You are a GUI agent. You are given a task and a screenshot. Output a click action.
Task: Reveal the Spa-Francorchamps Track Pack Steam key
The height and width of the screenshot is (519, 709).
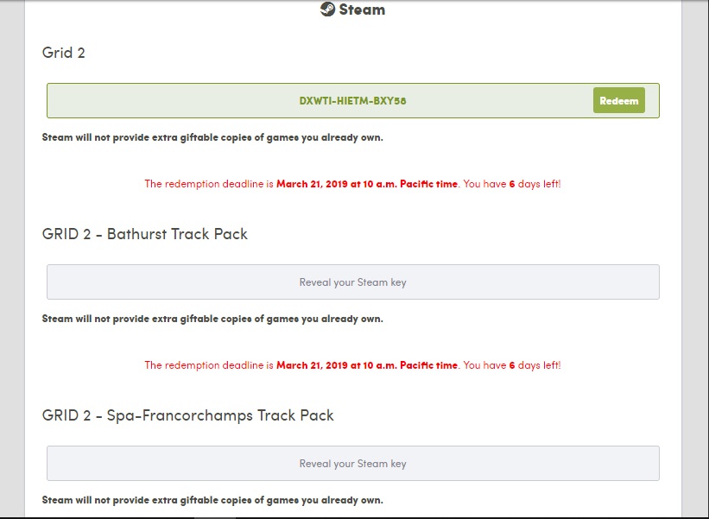click(352, 464)
